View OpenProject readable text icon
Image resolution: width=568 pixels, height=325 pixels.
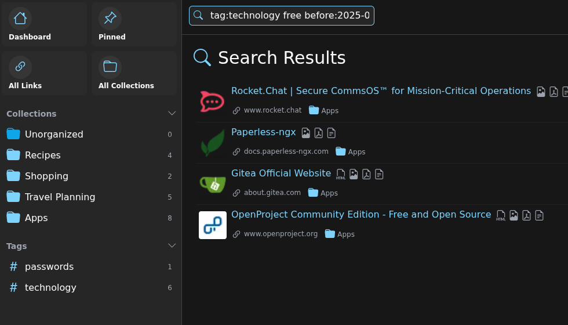tap(539, 215)
